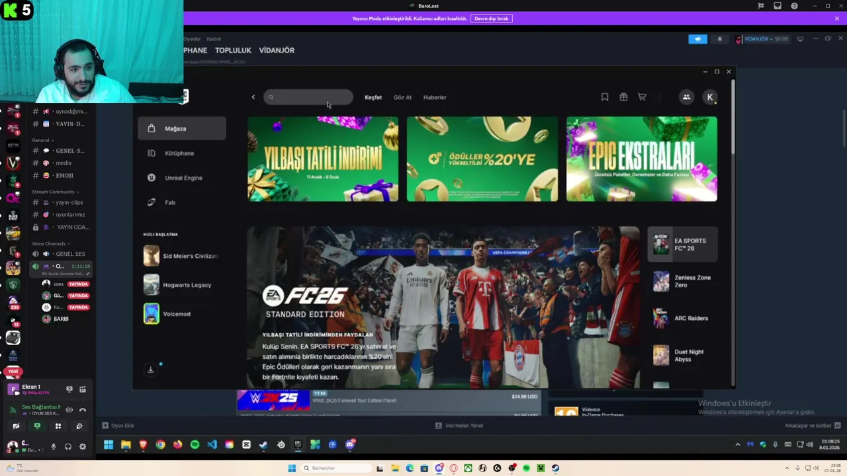
Task: Click the Epic Games launcher search field
Action: (x=308, y=97)
